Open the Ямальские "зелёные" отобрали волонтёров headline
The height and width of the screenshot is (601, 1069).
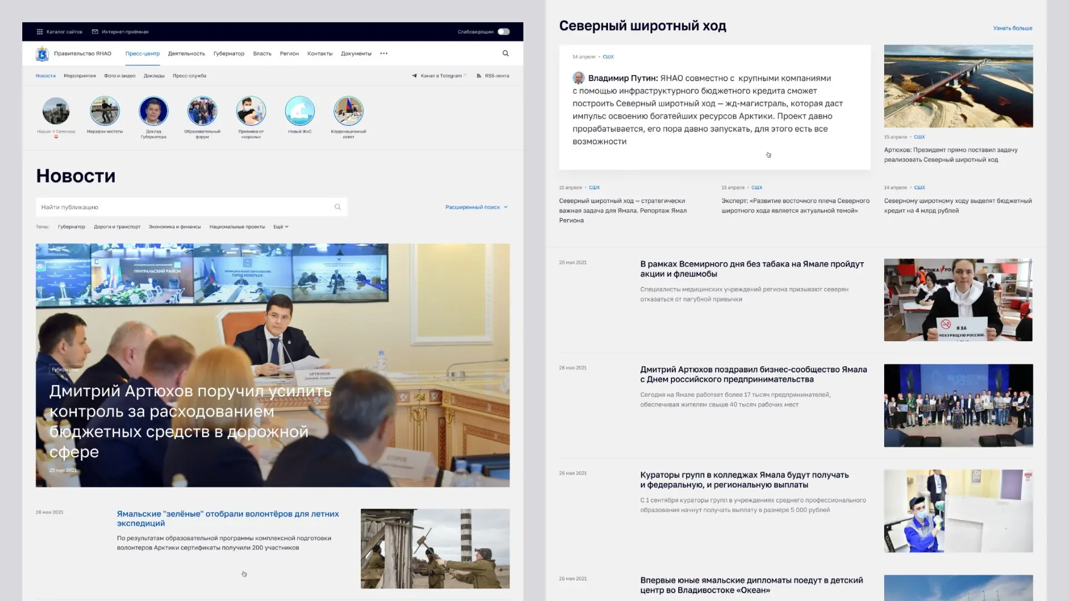click(228, 519)
